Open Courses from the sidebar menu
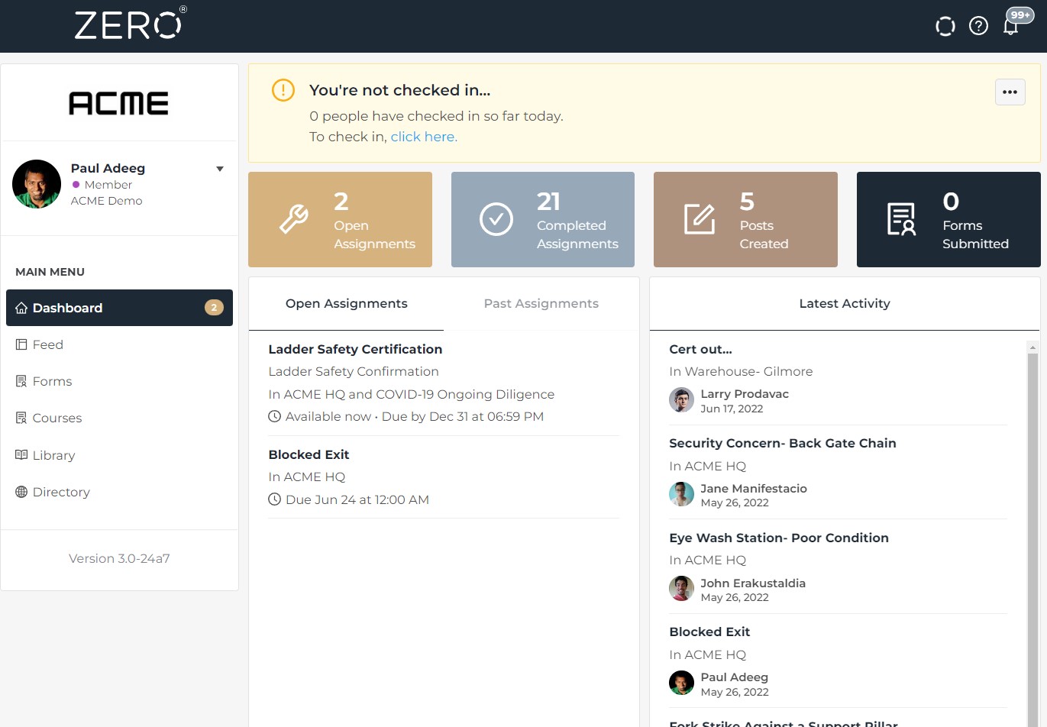This screenshot has width=1047, height=727. 57,418
